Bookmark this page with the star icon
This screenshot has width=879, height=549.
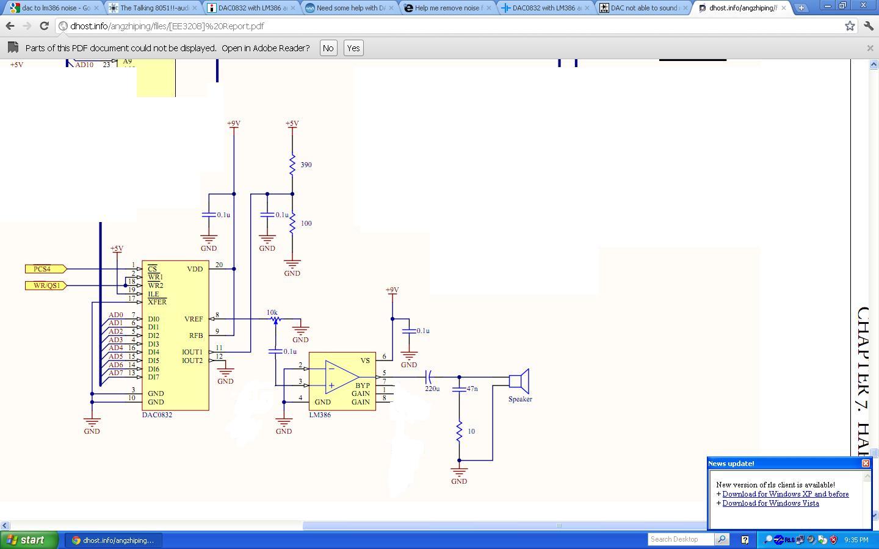pyautogui.click(x=850, y=26)
